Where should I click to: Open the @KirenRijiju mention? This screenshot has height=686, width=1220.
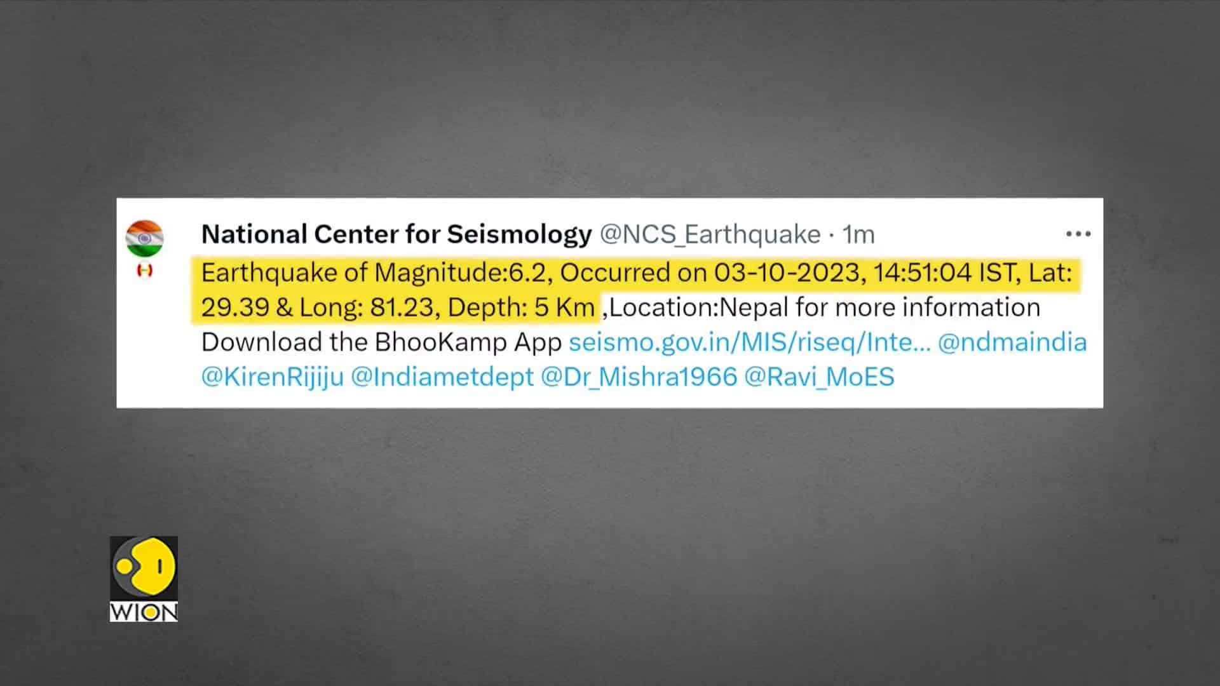[x=273, y=377]
